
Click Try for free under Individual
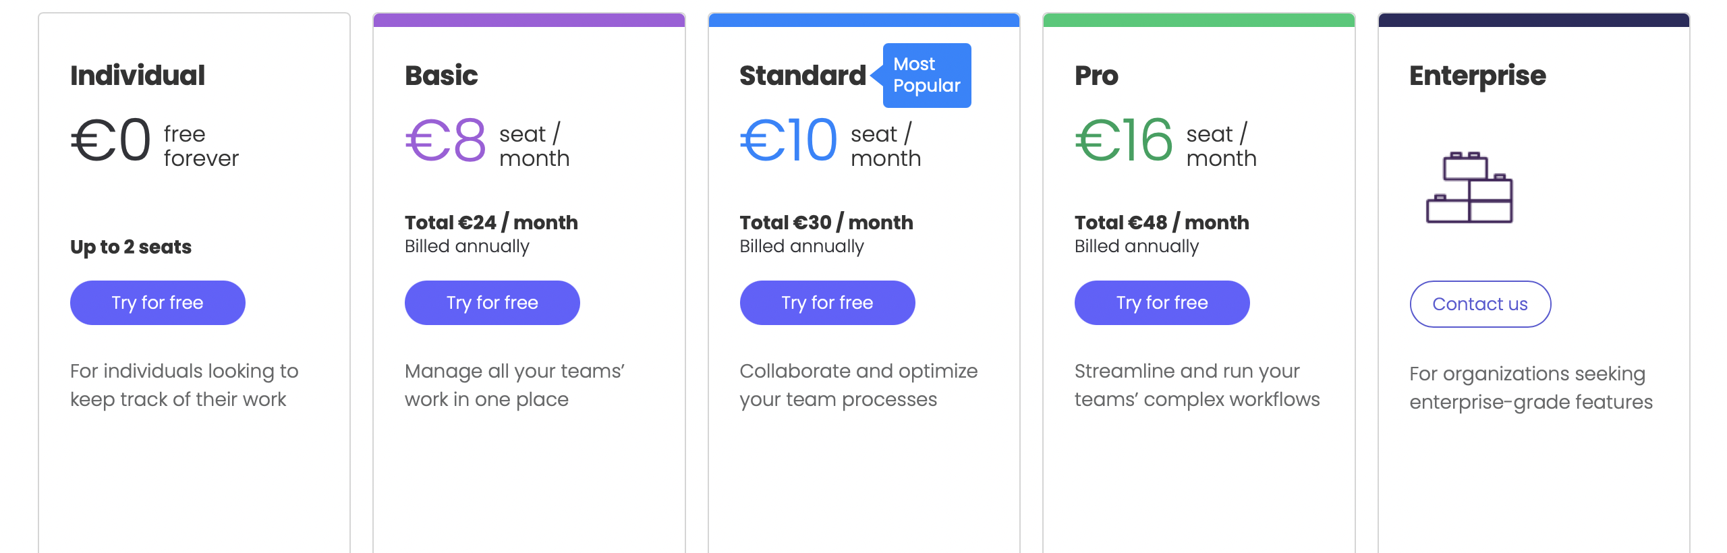(x=157, y=303)
